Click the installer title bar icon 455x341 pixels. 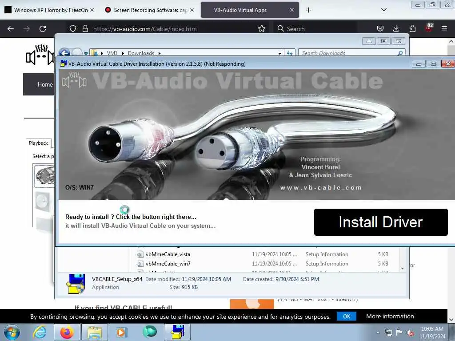tap(63, 63)
